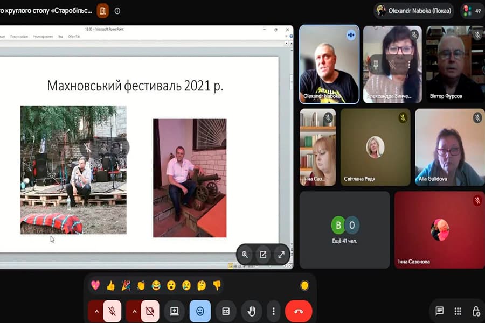Choose the yellow skin tone swatch
The width and height of the screenshot is (485, 323).
tap(304, 285)
